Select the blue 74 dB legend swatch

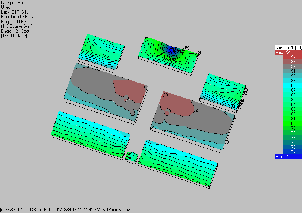tap(288, 152)
